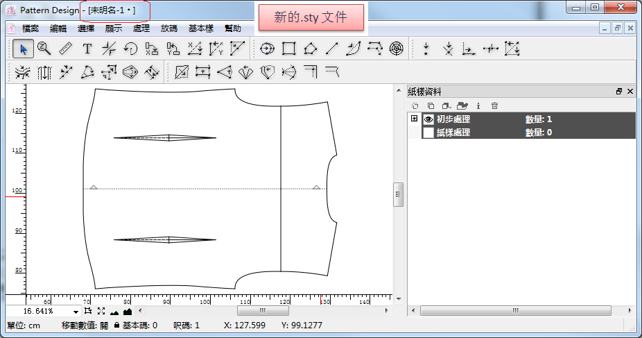Click the fit-to-screen button beside zoom box
Screen dimensions: 642x338
101,312
